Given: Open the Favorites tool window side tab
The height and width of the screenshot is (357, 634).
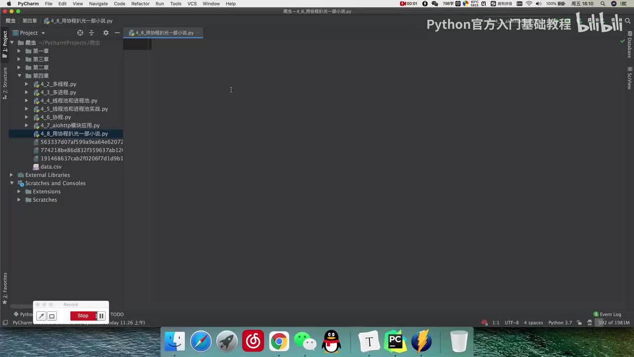Looking at the screenshot, I should (x=5, y=289).
